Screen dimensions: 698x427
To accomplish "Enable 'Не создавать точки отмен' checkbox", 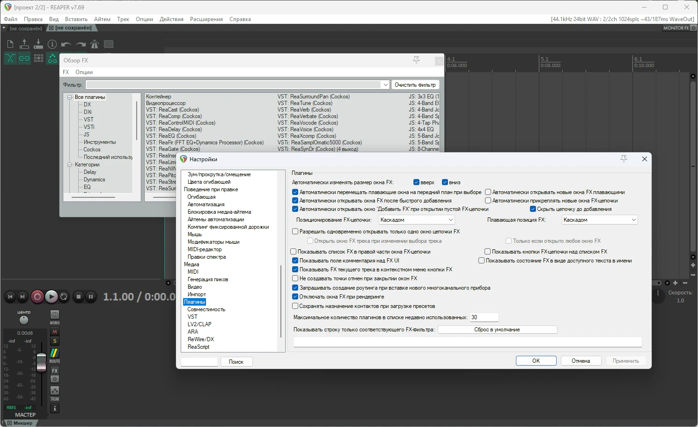I will click(295, 278).
